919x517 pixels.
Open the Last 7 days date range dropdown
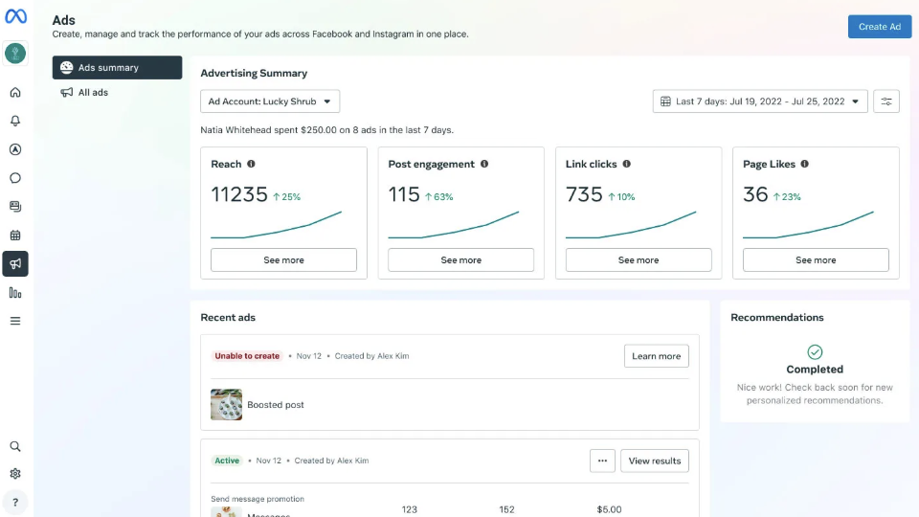coord(760,101)
